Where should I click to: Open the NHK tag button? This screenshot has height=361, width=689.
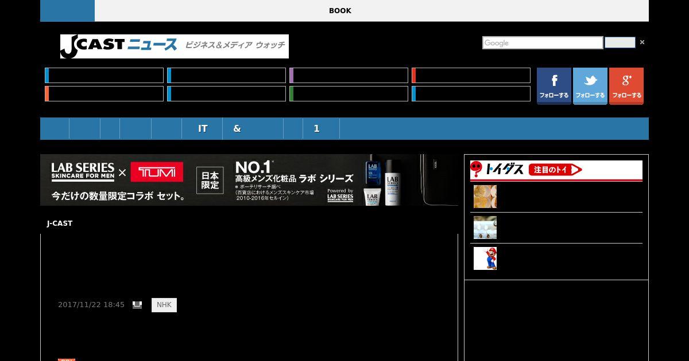click(164, 305)
